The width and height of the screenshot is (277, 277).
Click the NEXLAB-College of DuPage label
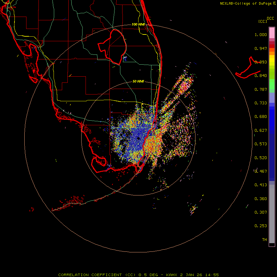coord(247,3)
